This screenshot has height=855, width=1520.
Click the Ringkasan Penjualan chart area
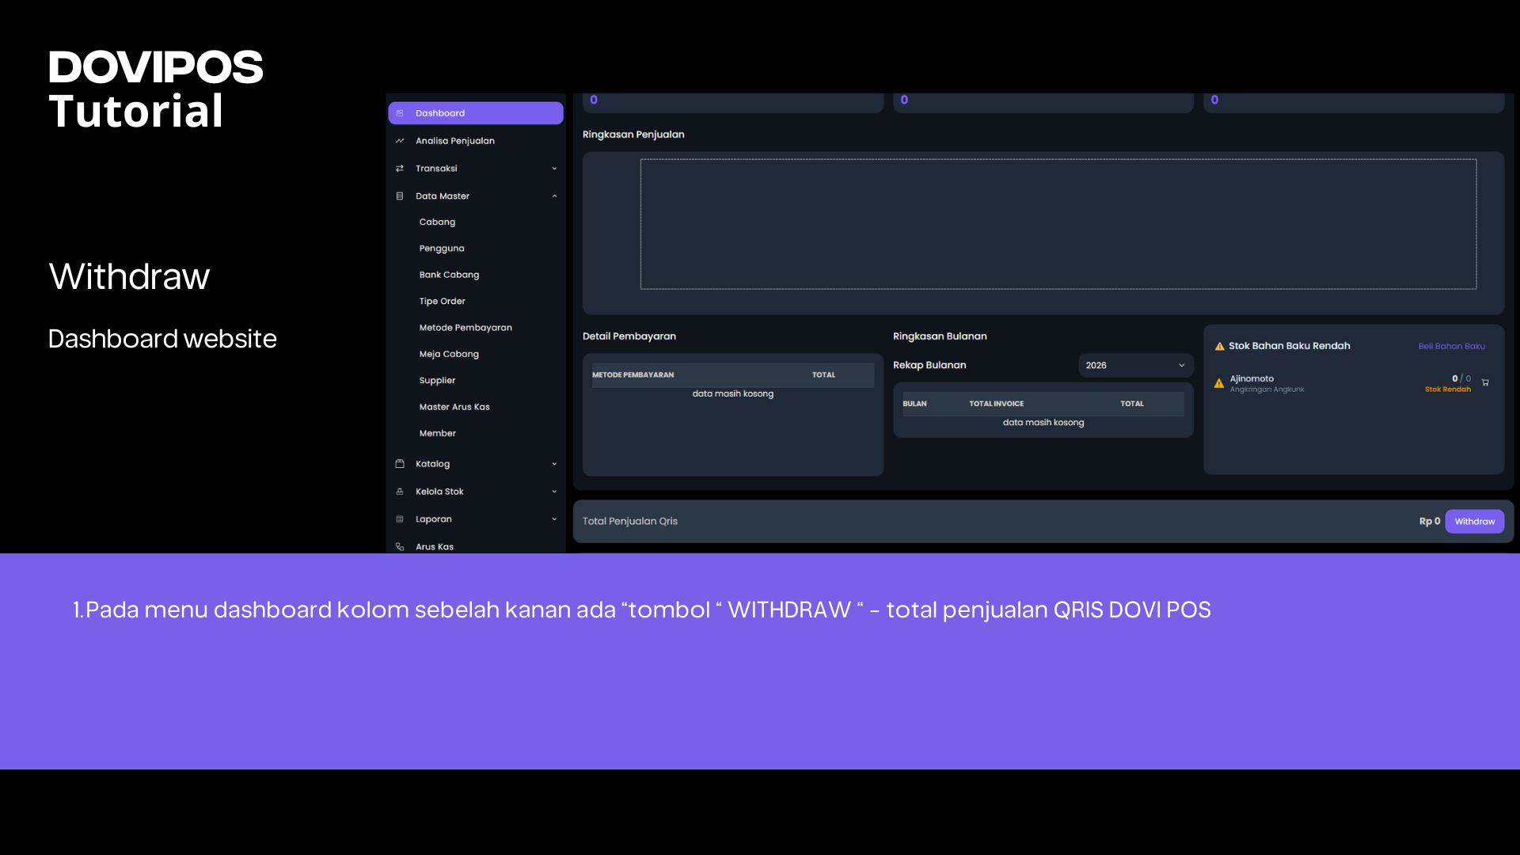(x=1058, y=224)
